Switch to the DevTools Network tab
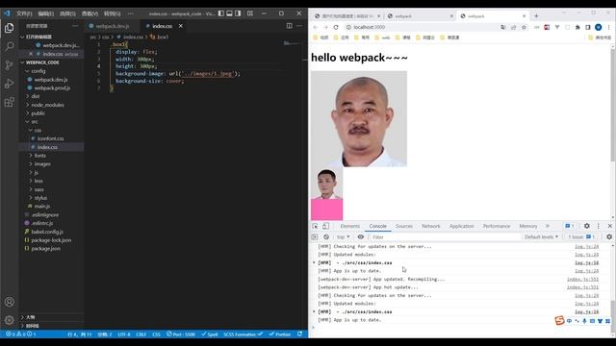Screen dimensions: 616x346 click(x=431, y=226)
